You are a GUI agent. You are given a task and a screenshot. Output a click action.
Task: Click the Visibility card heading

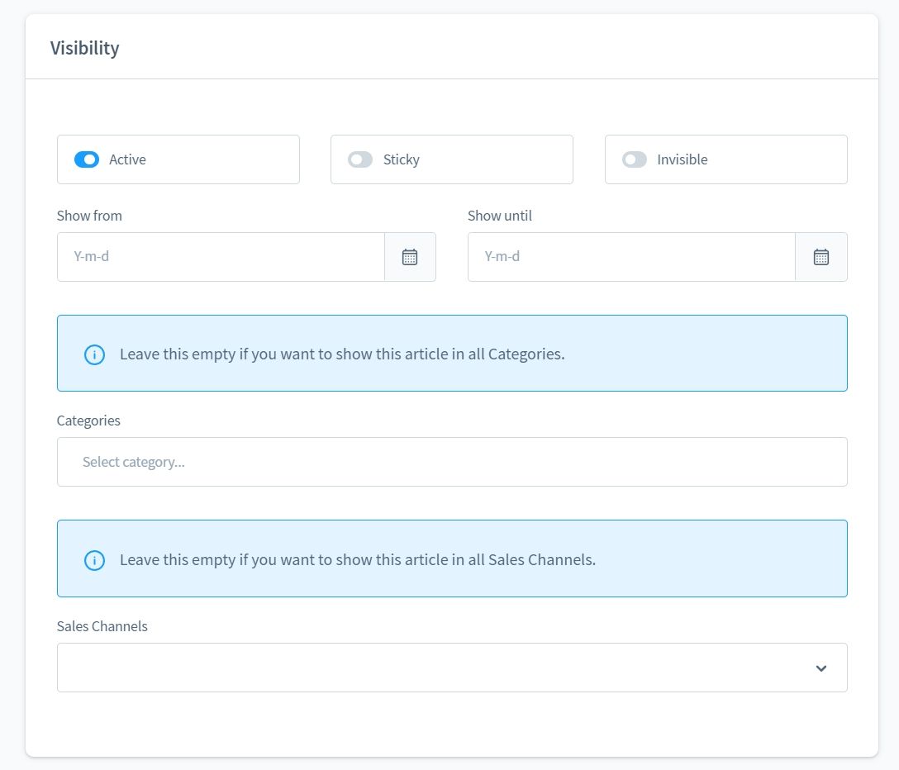(85, 48)
